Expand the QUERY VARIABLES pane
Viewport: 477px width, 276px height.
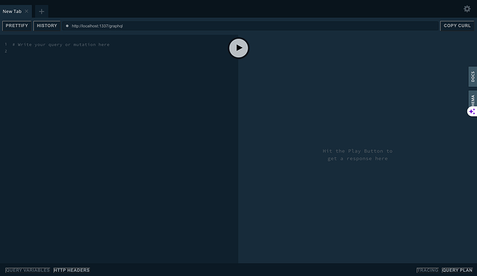point(28,270)
